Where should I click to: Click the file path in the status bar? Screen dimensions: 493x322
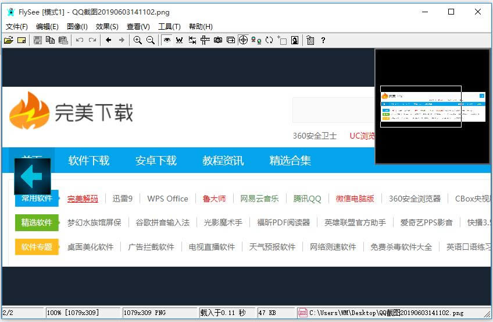[x=386, y=313]
